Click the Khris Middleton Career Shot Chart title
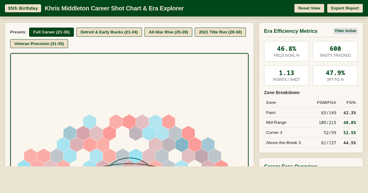 114,8
